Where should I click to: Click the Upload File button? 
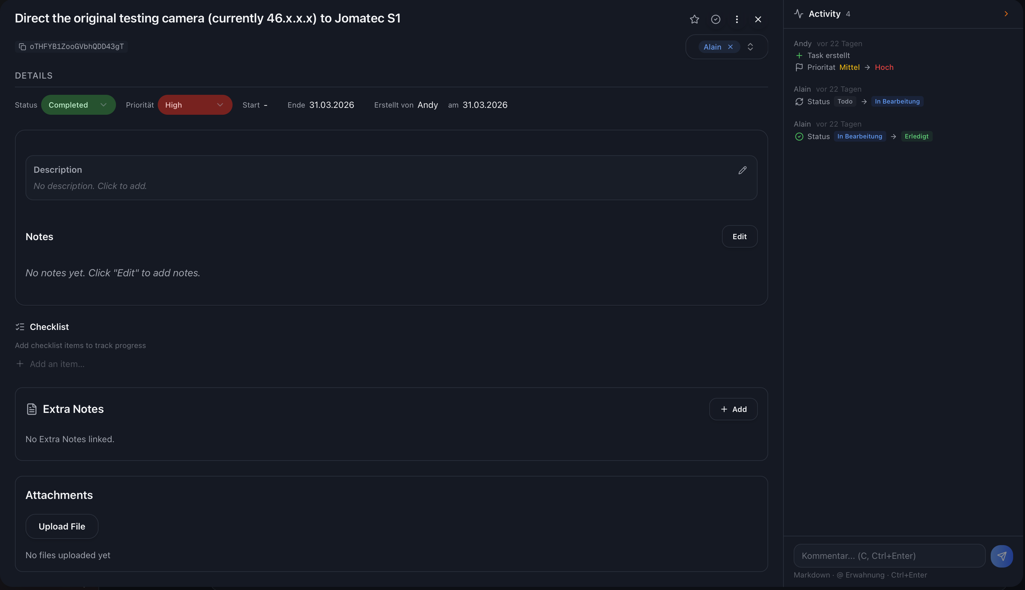coord(61,526)
